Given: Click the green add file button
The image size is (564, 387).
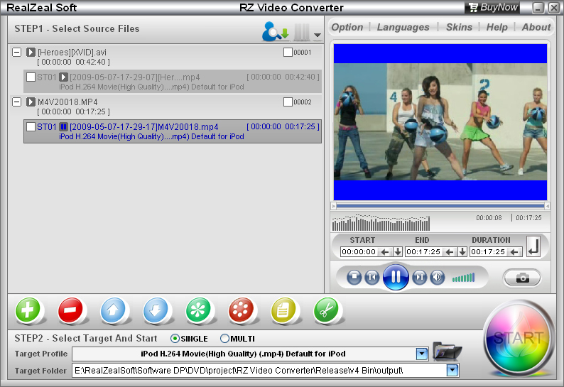Looking at the screenshot, I should click(x=28, y=310).
